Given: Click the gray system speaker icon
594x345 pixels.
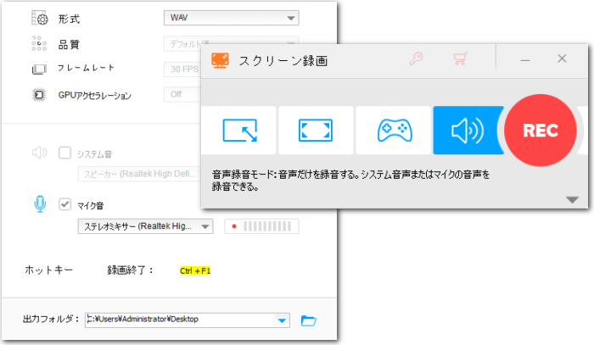Looking at the screenshot, I should point(39,153).
